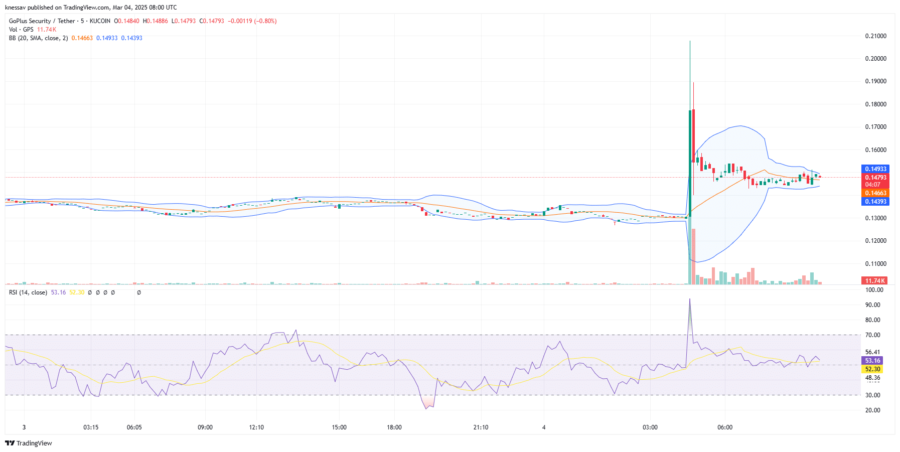Click the red 11.74K volume tag on the axis
Image resolution: width=900 pixels, height=452 pixels.
875,281
